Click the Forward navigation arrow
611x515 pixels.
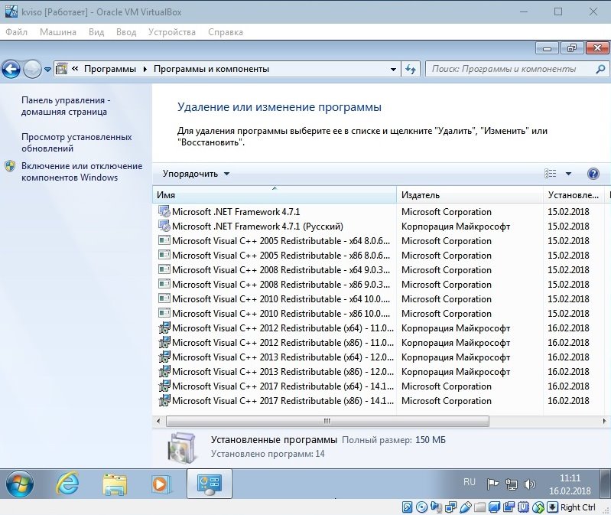[32, 70]
